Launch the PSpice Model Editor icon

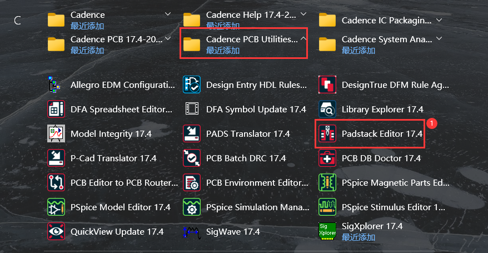pyautogui.click(x=56, y=207)
